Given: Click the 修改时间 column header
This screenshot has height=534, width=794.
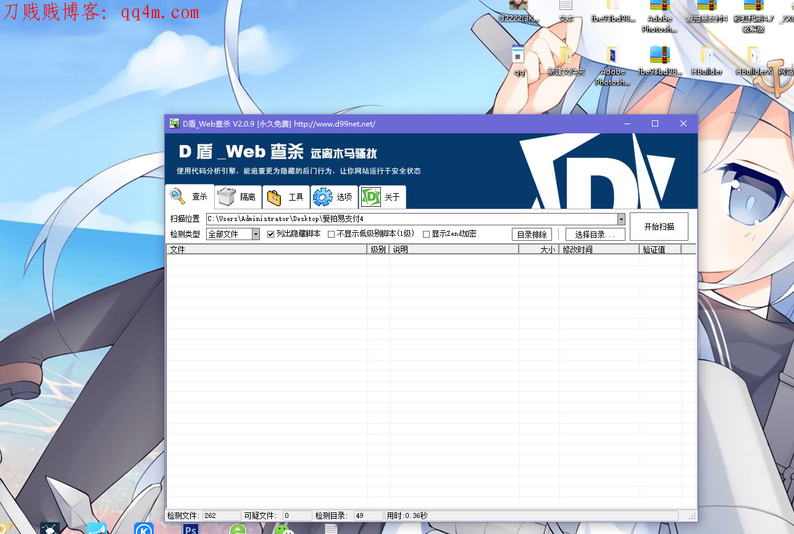Looking at the screenshot, I should pyautogui.click(x=599, y=249).
